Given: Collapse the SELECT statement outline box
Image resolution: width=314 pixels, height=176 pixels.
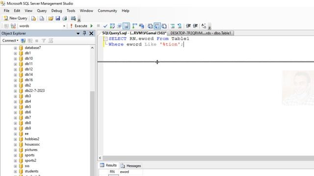Looking at the screenshot, I should [x=105, y=39].
